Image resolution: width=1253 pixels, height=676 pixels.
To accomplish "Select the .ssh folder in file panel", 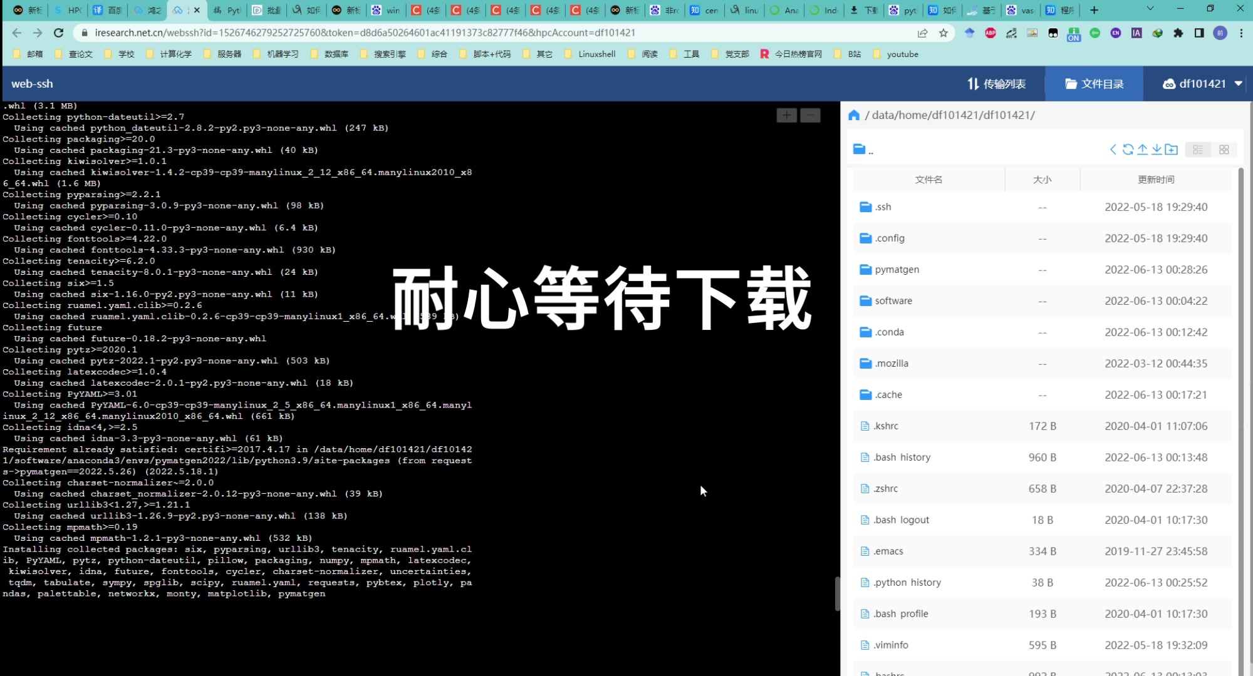I will pyautogui.click(x=883, y=207).
